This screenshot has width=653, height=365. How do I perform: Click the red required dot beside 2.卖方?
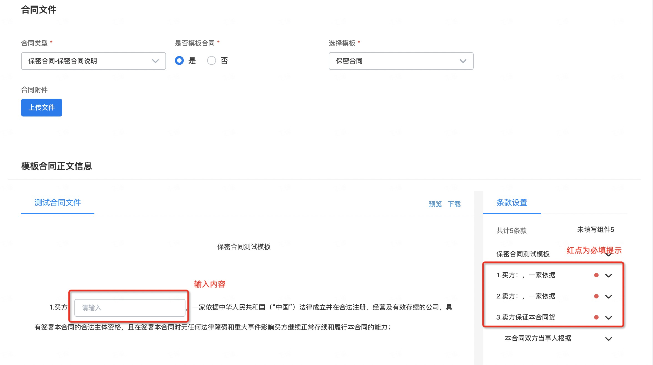point(596,296)
